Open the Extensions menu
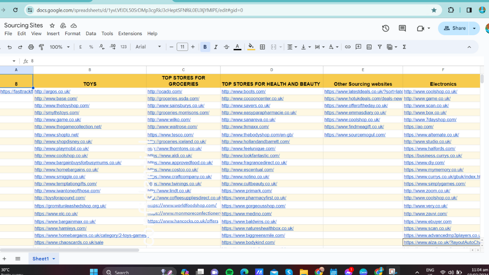 click(130, 34)
